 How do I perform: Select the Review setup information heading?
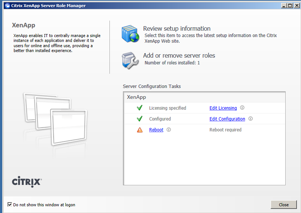tap(177, 28)
